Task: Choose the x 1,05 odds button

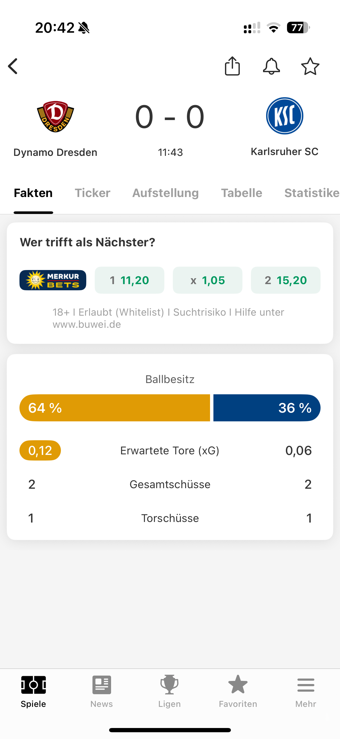Action: coord(207,280)
